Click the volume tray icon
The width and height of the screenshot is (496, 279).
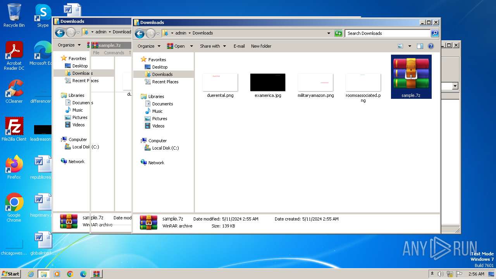(x=441, y=274)
